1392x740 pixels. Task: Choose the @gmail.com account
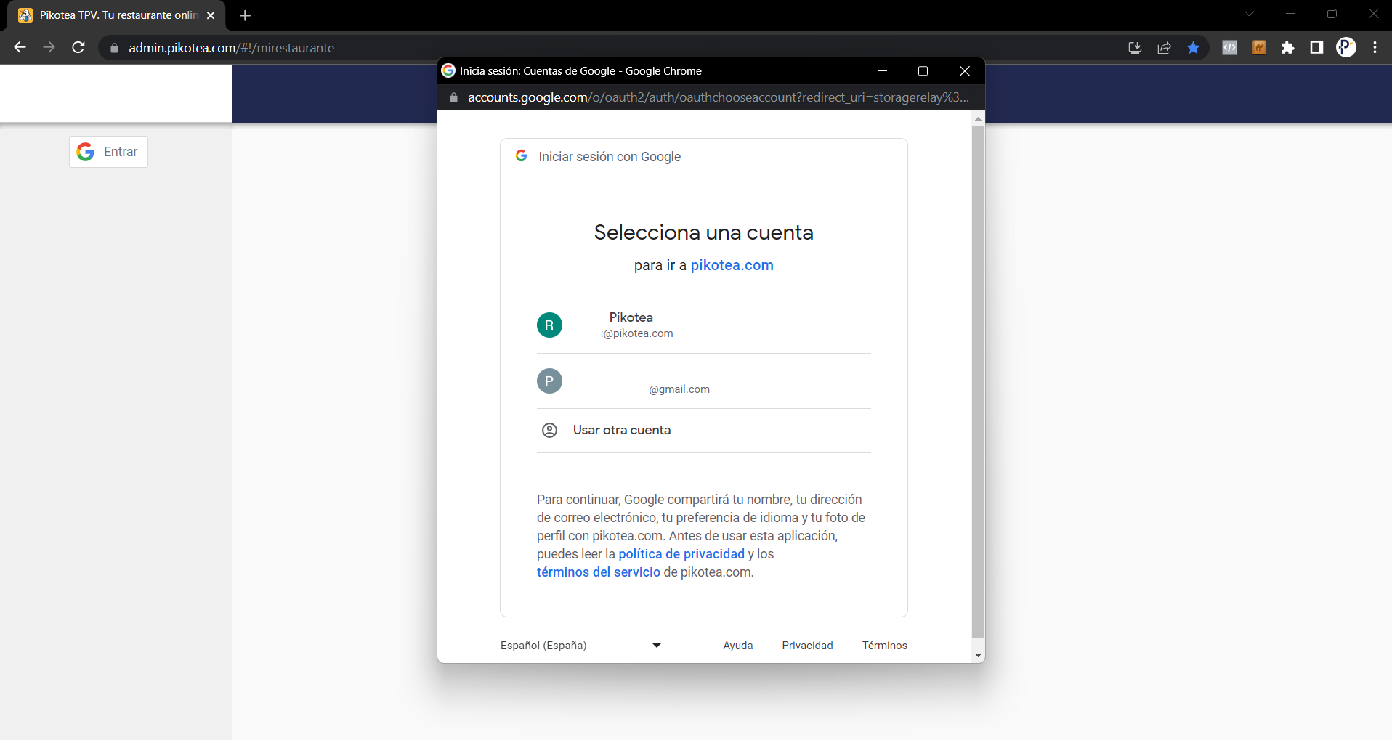703,381
